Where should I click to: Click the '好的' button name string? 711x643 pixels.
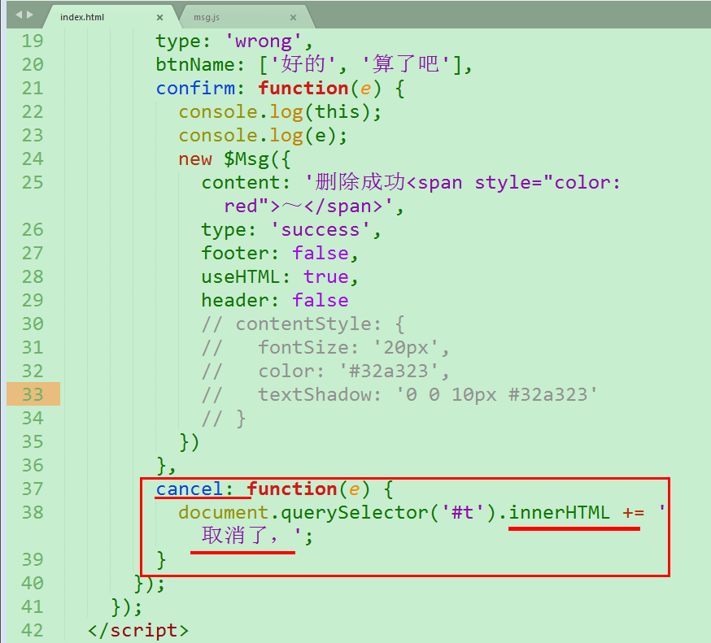pos(303,64)
